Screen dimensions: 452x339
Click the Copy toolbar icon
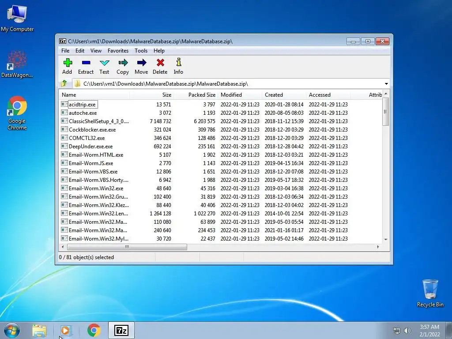point(123,63)
